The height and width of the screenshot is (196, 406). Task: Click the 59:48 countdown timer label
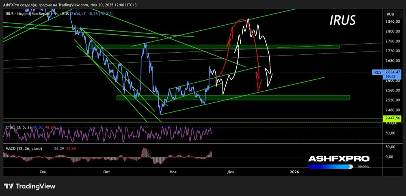pyautogui.click(x=390, y=77)
